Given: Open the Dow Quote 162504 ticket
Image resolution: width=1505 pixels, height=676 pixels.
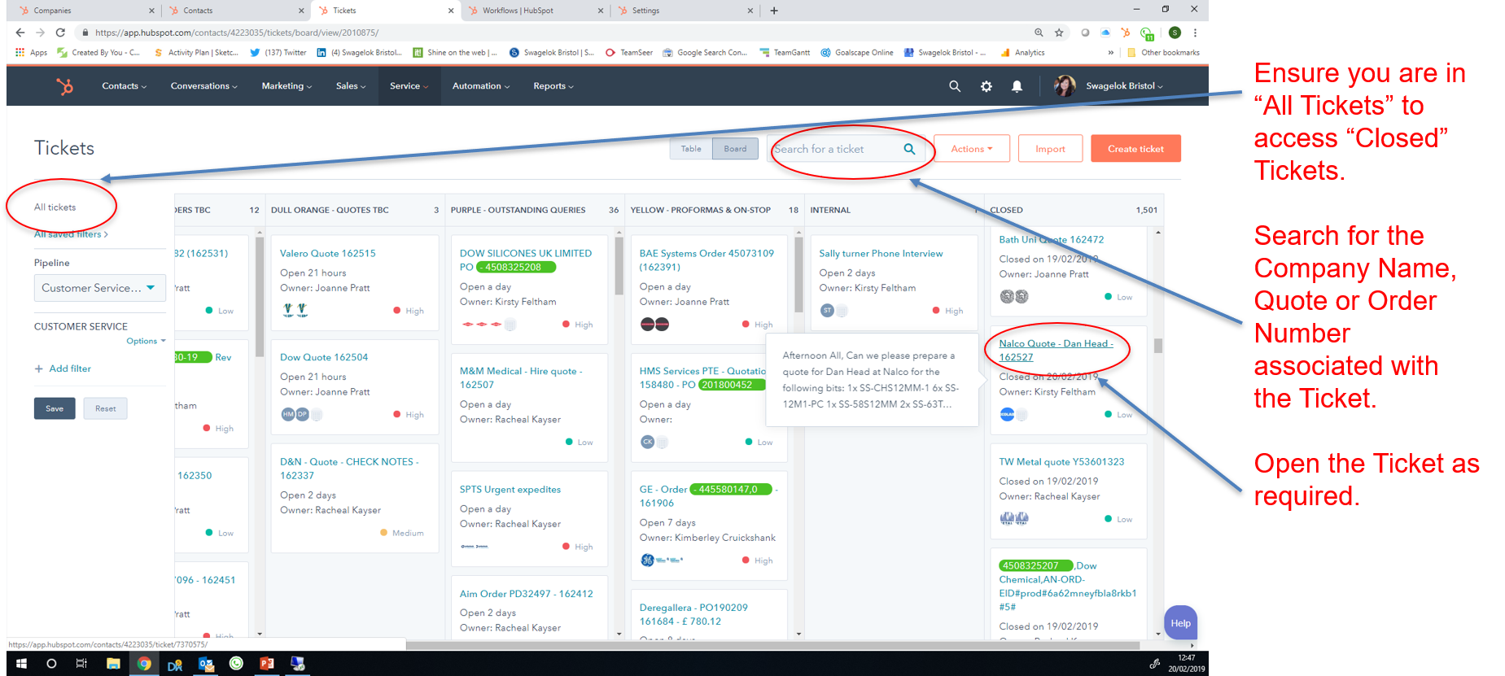Looking at the screenshot, I should tap(324, 357).
